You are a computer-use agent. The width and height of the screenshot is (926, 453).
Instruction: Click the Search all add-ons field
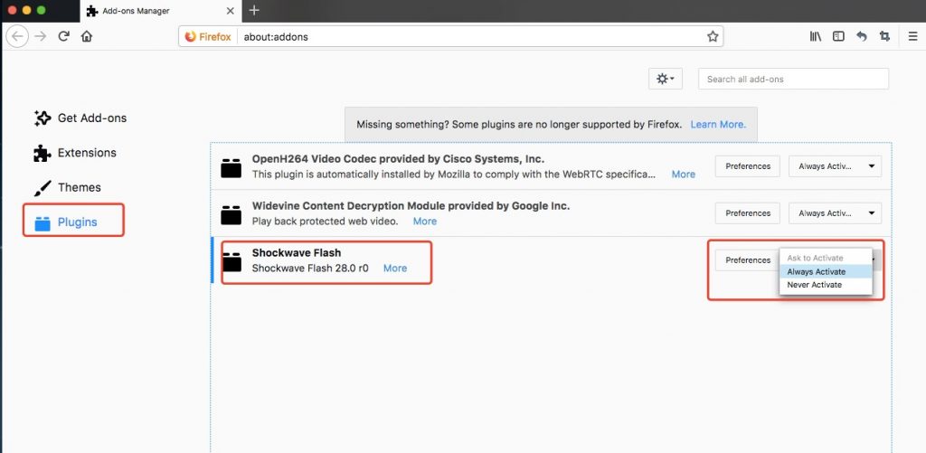coord(793,80)
